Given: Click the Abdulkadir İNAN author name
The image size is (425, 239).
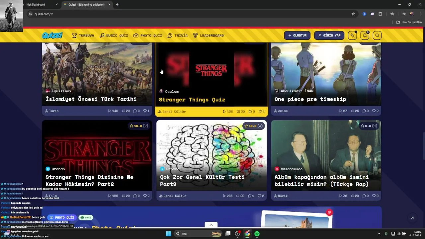Looking at the screenshot, I should coord(297,91).
